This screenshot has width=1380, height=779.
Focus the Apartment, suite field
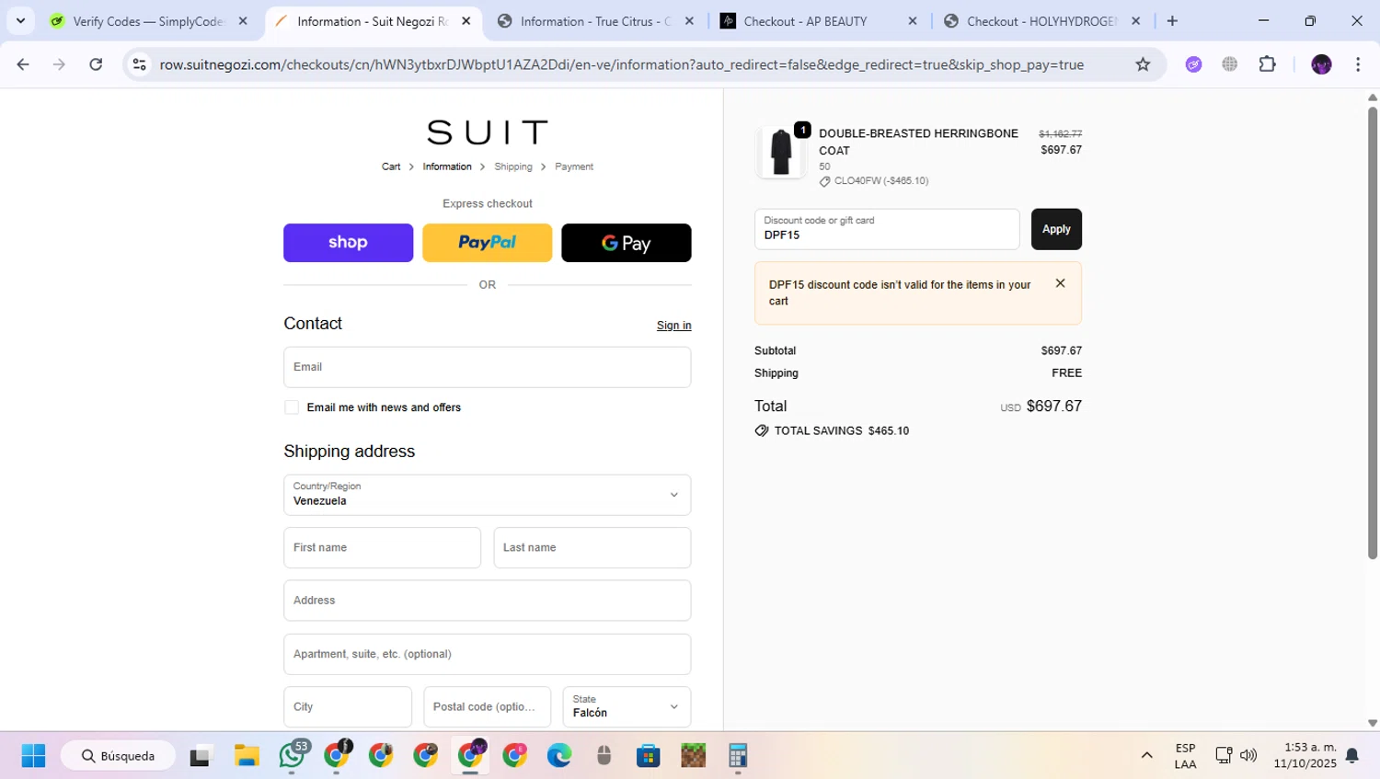coord(488,654)
